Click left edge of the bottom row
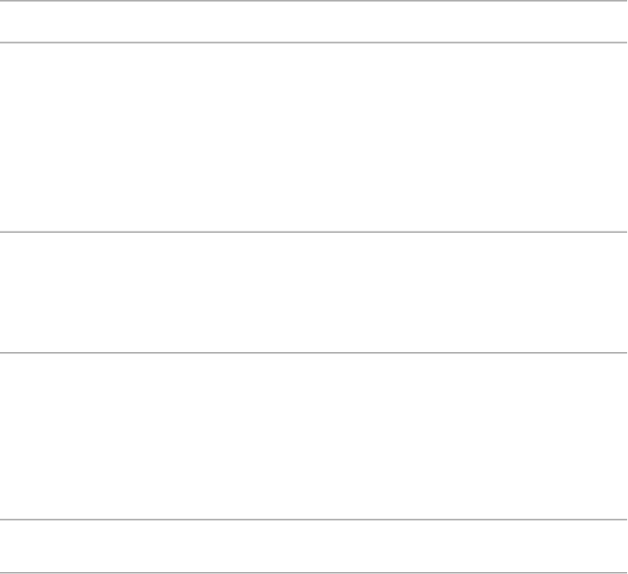The image size is (628, 574). click(8, 546)
